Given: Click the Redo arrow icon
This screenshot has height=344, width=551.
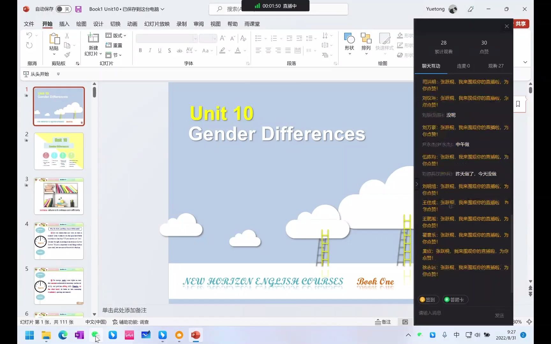Looking at the screenshot, I should pos(29,45).
